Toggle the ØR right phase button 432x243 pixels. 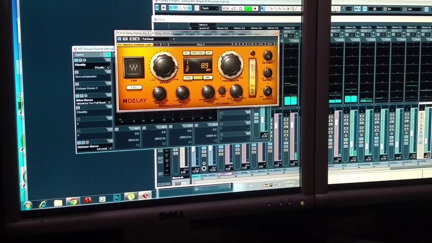[209, 53]
